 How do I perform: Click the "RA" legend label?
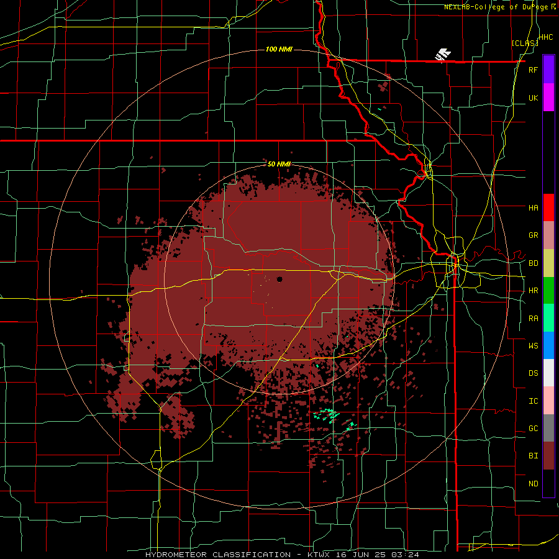tap(533, 319)
